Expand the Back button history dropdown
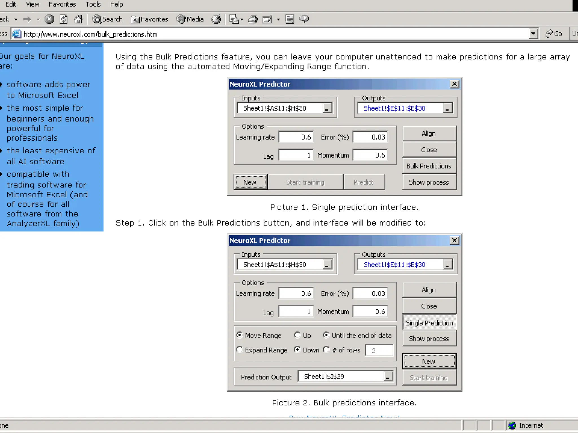 coord(16,19)
